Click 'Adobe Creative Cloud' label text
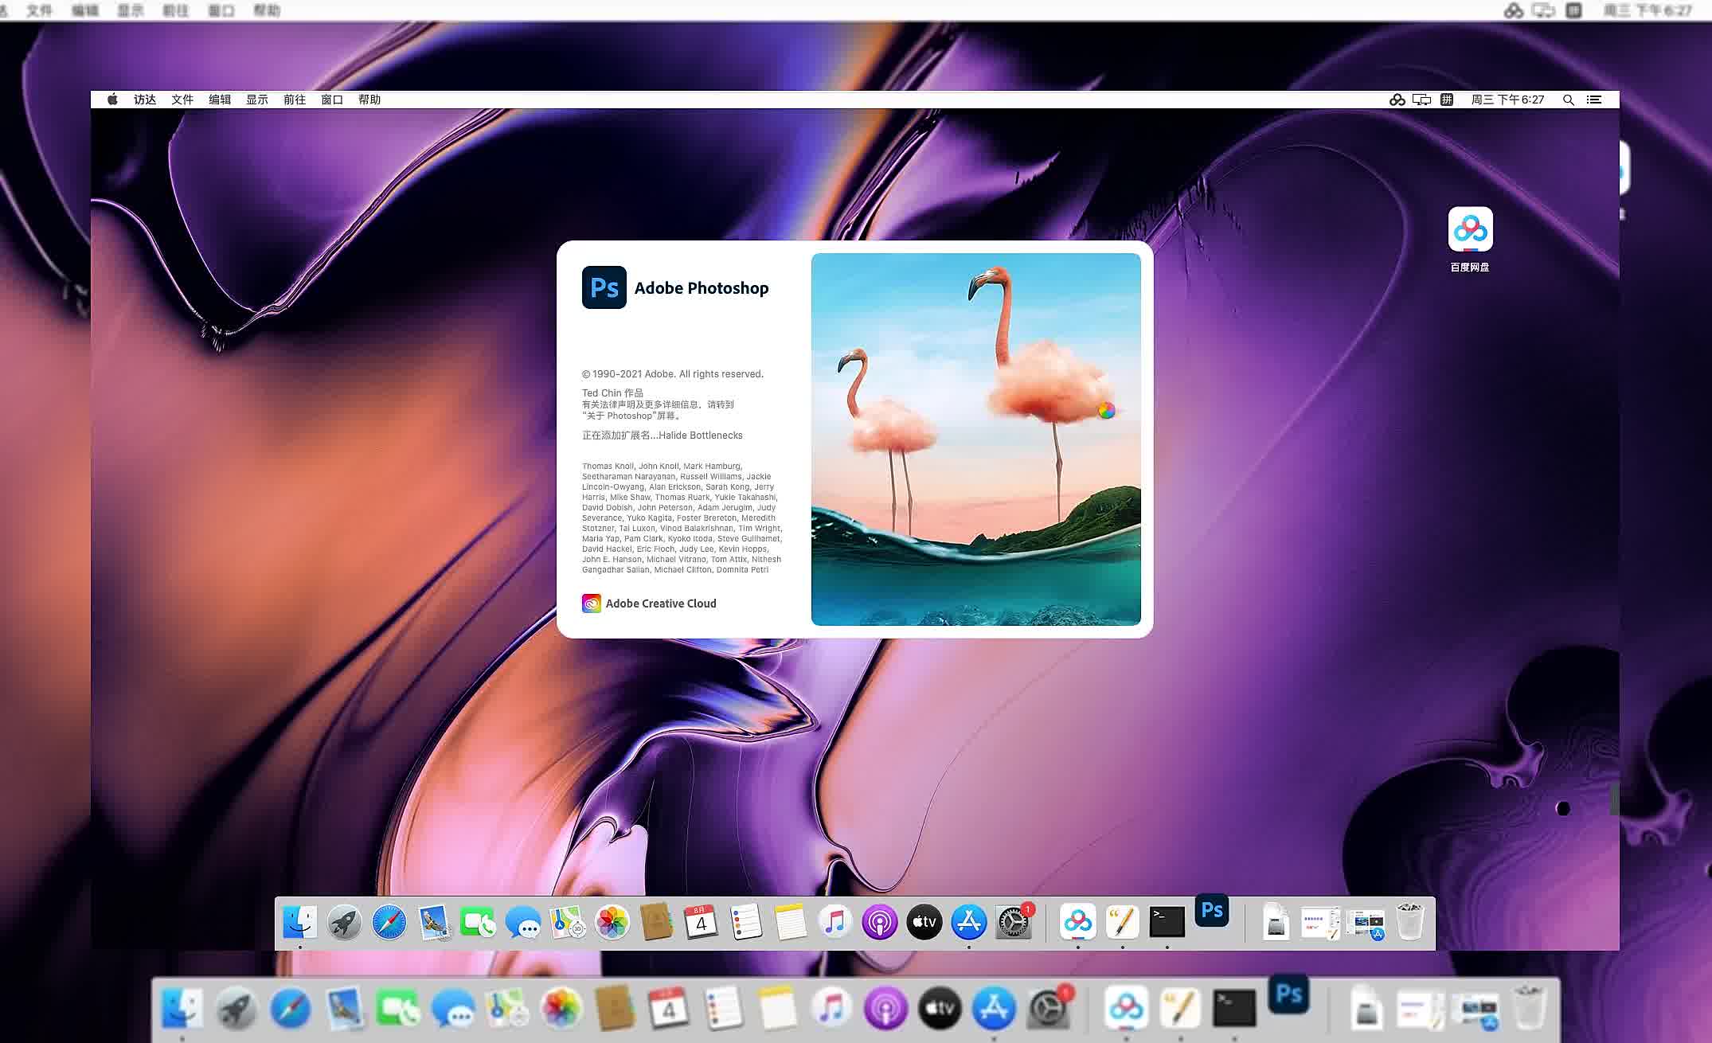1712x1043 pixels. [661, 604]
